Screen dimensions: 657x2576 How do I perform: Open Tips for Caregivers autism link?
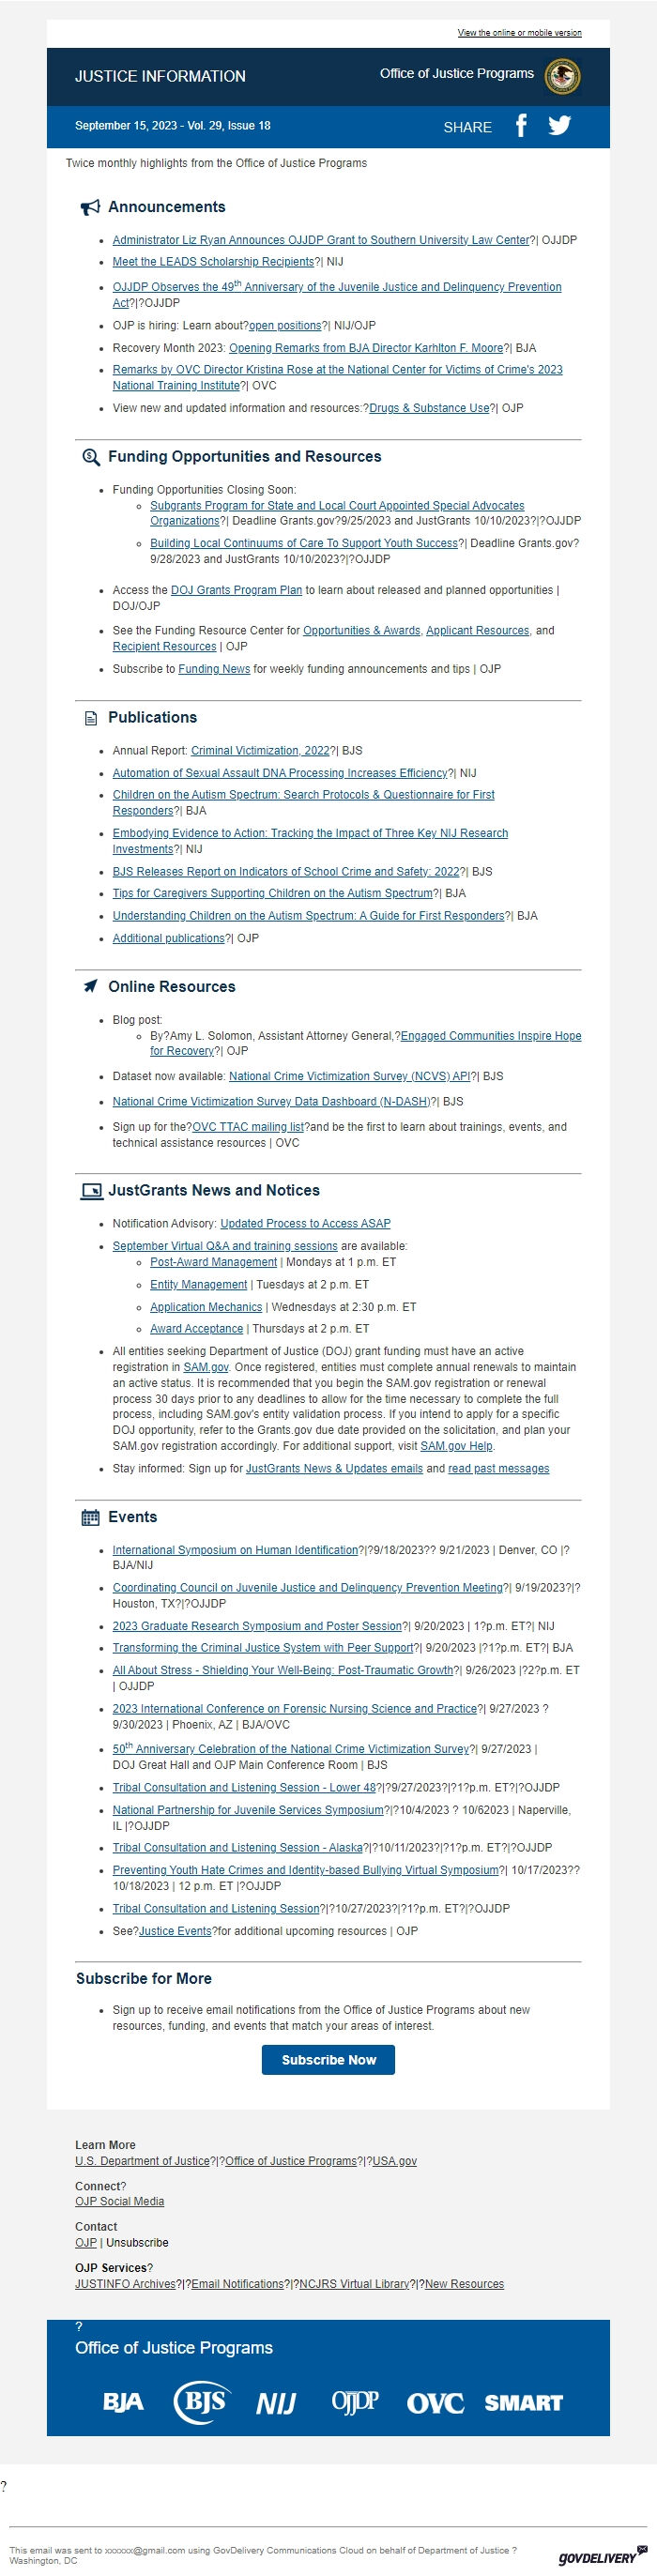273,893
